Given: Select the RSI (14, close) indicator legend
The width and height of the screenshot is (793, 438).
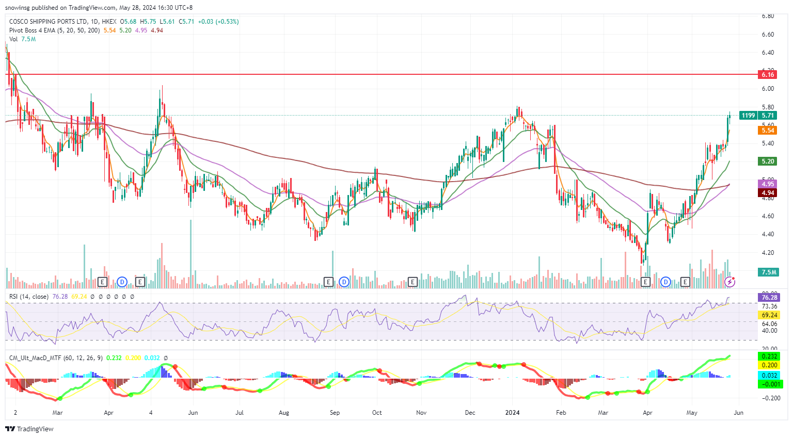Looking at the screenshot, I should tap(29, 297).
